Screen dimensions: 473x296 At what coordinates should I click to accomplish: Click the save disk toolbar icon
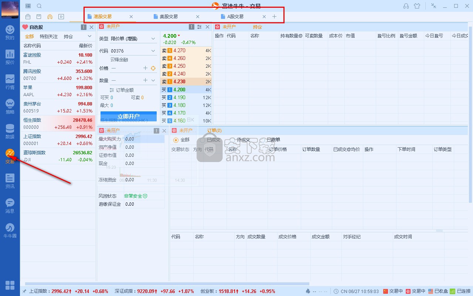click(x=39, y=17)
